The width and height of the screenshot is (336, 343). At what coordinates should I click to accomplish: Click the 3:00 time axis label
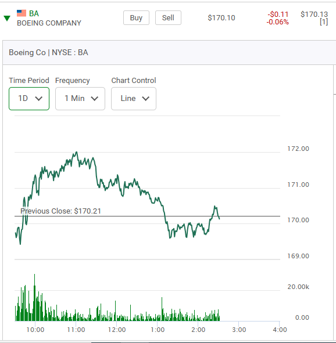pos(239,330)
